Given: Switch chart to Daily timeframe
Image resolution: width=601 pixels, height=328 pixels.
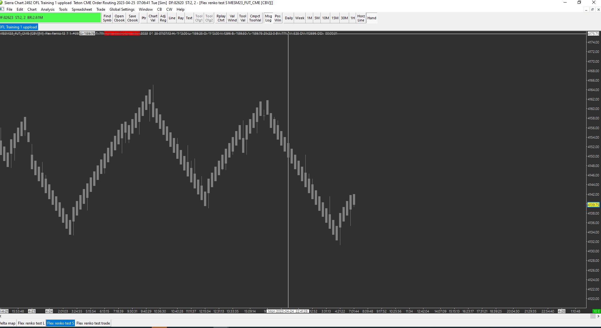Looking at the screenshot, I should point(289,18).
